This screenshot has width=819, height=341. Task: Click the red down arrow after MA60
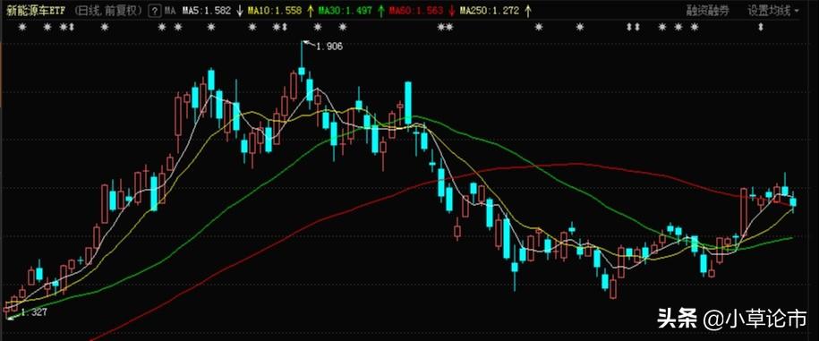point(452,11)
